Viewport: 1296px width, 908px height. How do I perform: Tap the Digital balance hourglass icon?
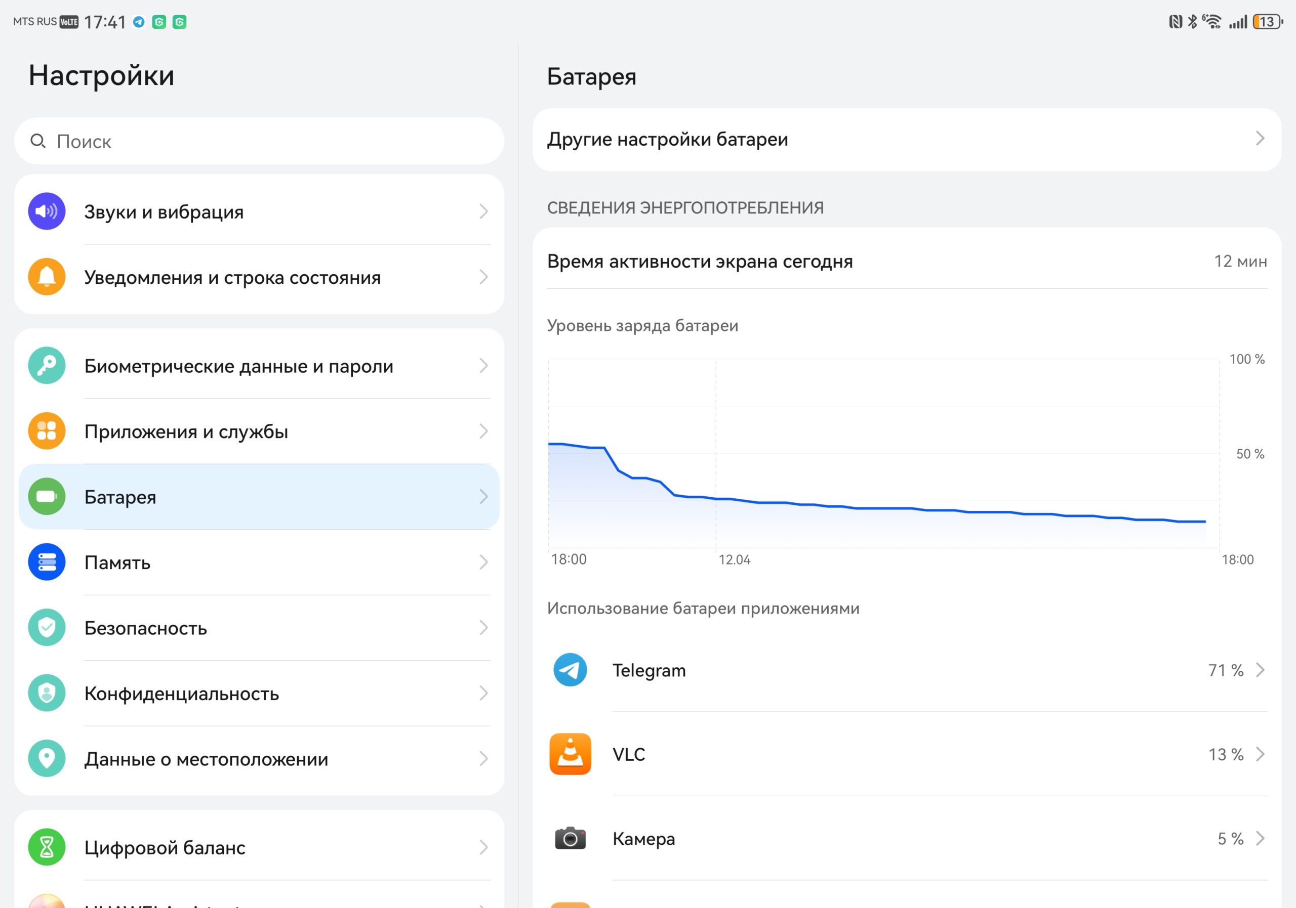pyautogui.click(x=47, y=847)
